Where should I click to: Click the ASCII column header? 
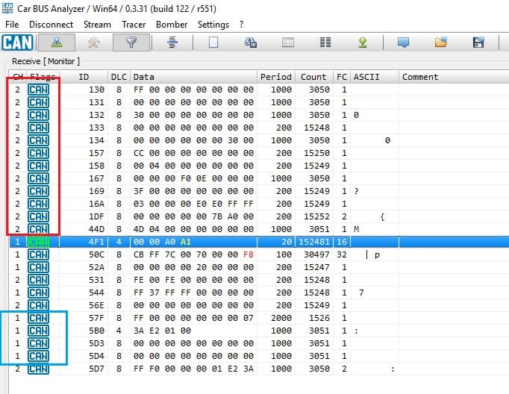coord(374,77)
